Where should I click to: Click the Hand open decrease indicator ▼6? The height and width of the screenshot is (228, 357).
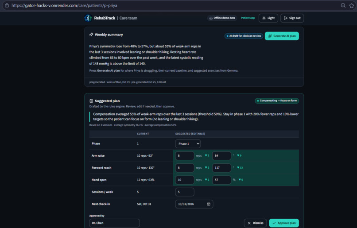(x=241, y=180)
